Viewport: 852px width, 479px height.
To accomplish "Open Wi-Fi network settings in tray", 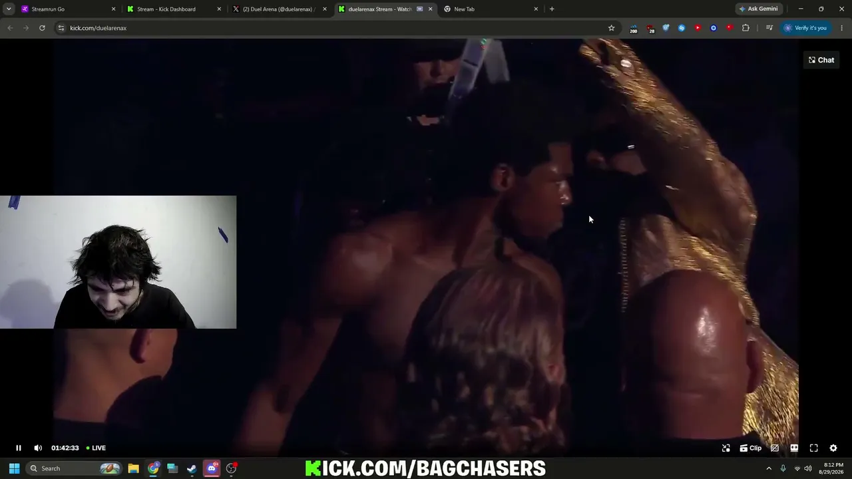I will pos(797,468).
